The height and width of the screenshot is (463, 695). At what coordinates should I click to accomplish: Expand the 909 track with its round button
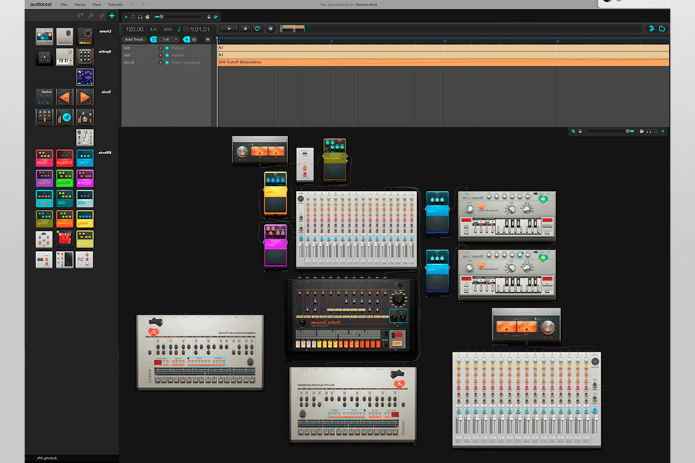[160, 55]
